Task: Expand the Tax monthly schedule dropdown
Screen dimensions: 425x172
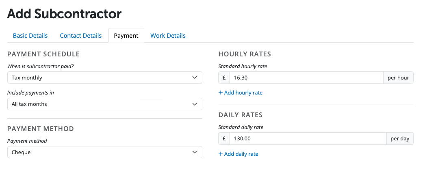Action: pyautogui.click(x=104, y=77)
